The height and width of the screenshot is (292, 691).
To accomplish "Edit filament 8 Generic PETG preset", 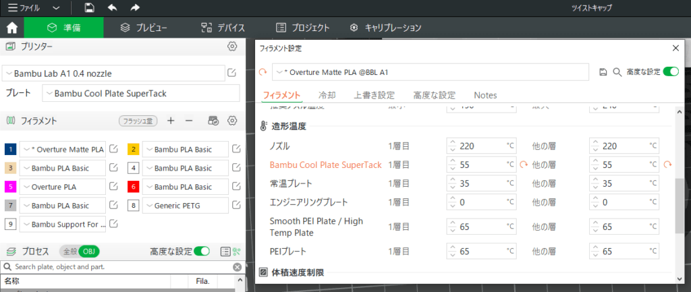I will pyautogui.click(x=236, y=205).
